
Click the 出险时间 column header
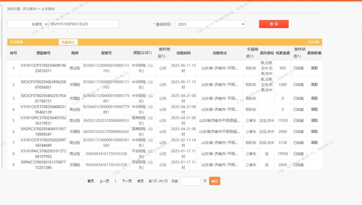[x=183, y=53]
